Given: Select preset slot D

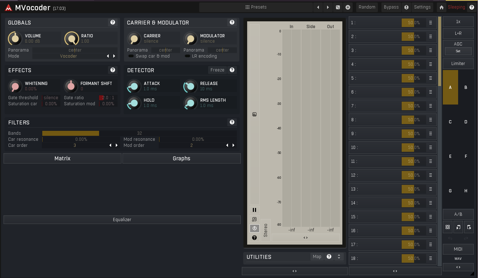Looking at the screenshot, I should [466, 122].
